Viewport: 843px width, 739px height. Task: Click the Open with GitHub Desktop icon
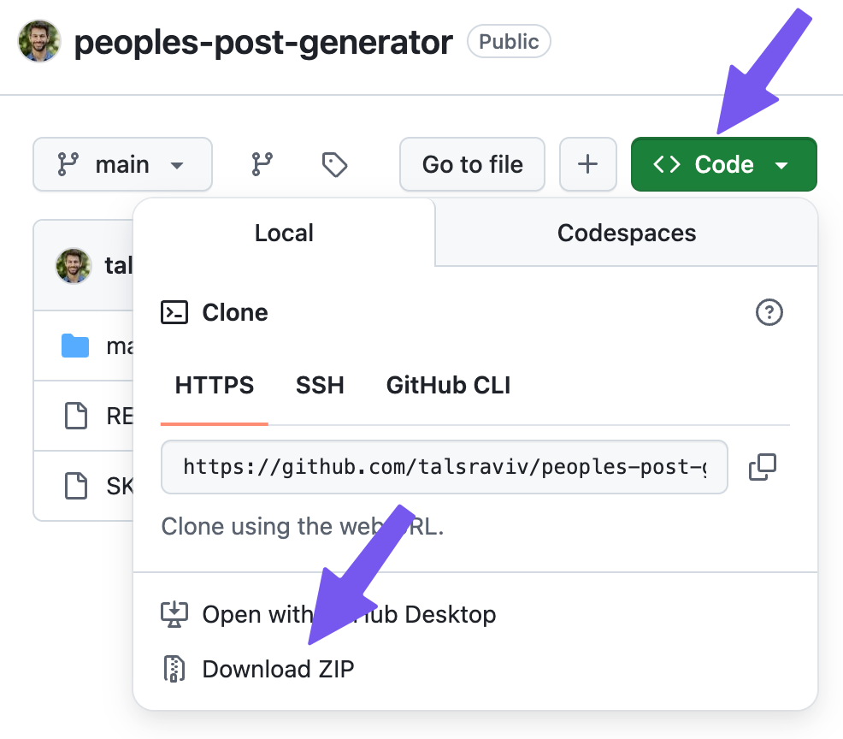tap(174, 614)
